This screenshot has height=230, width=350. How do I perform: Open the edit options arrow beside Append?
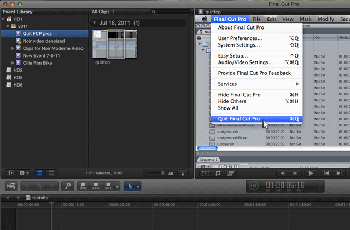point(118,186)
